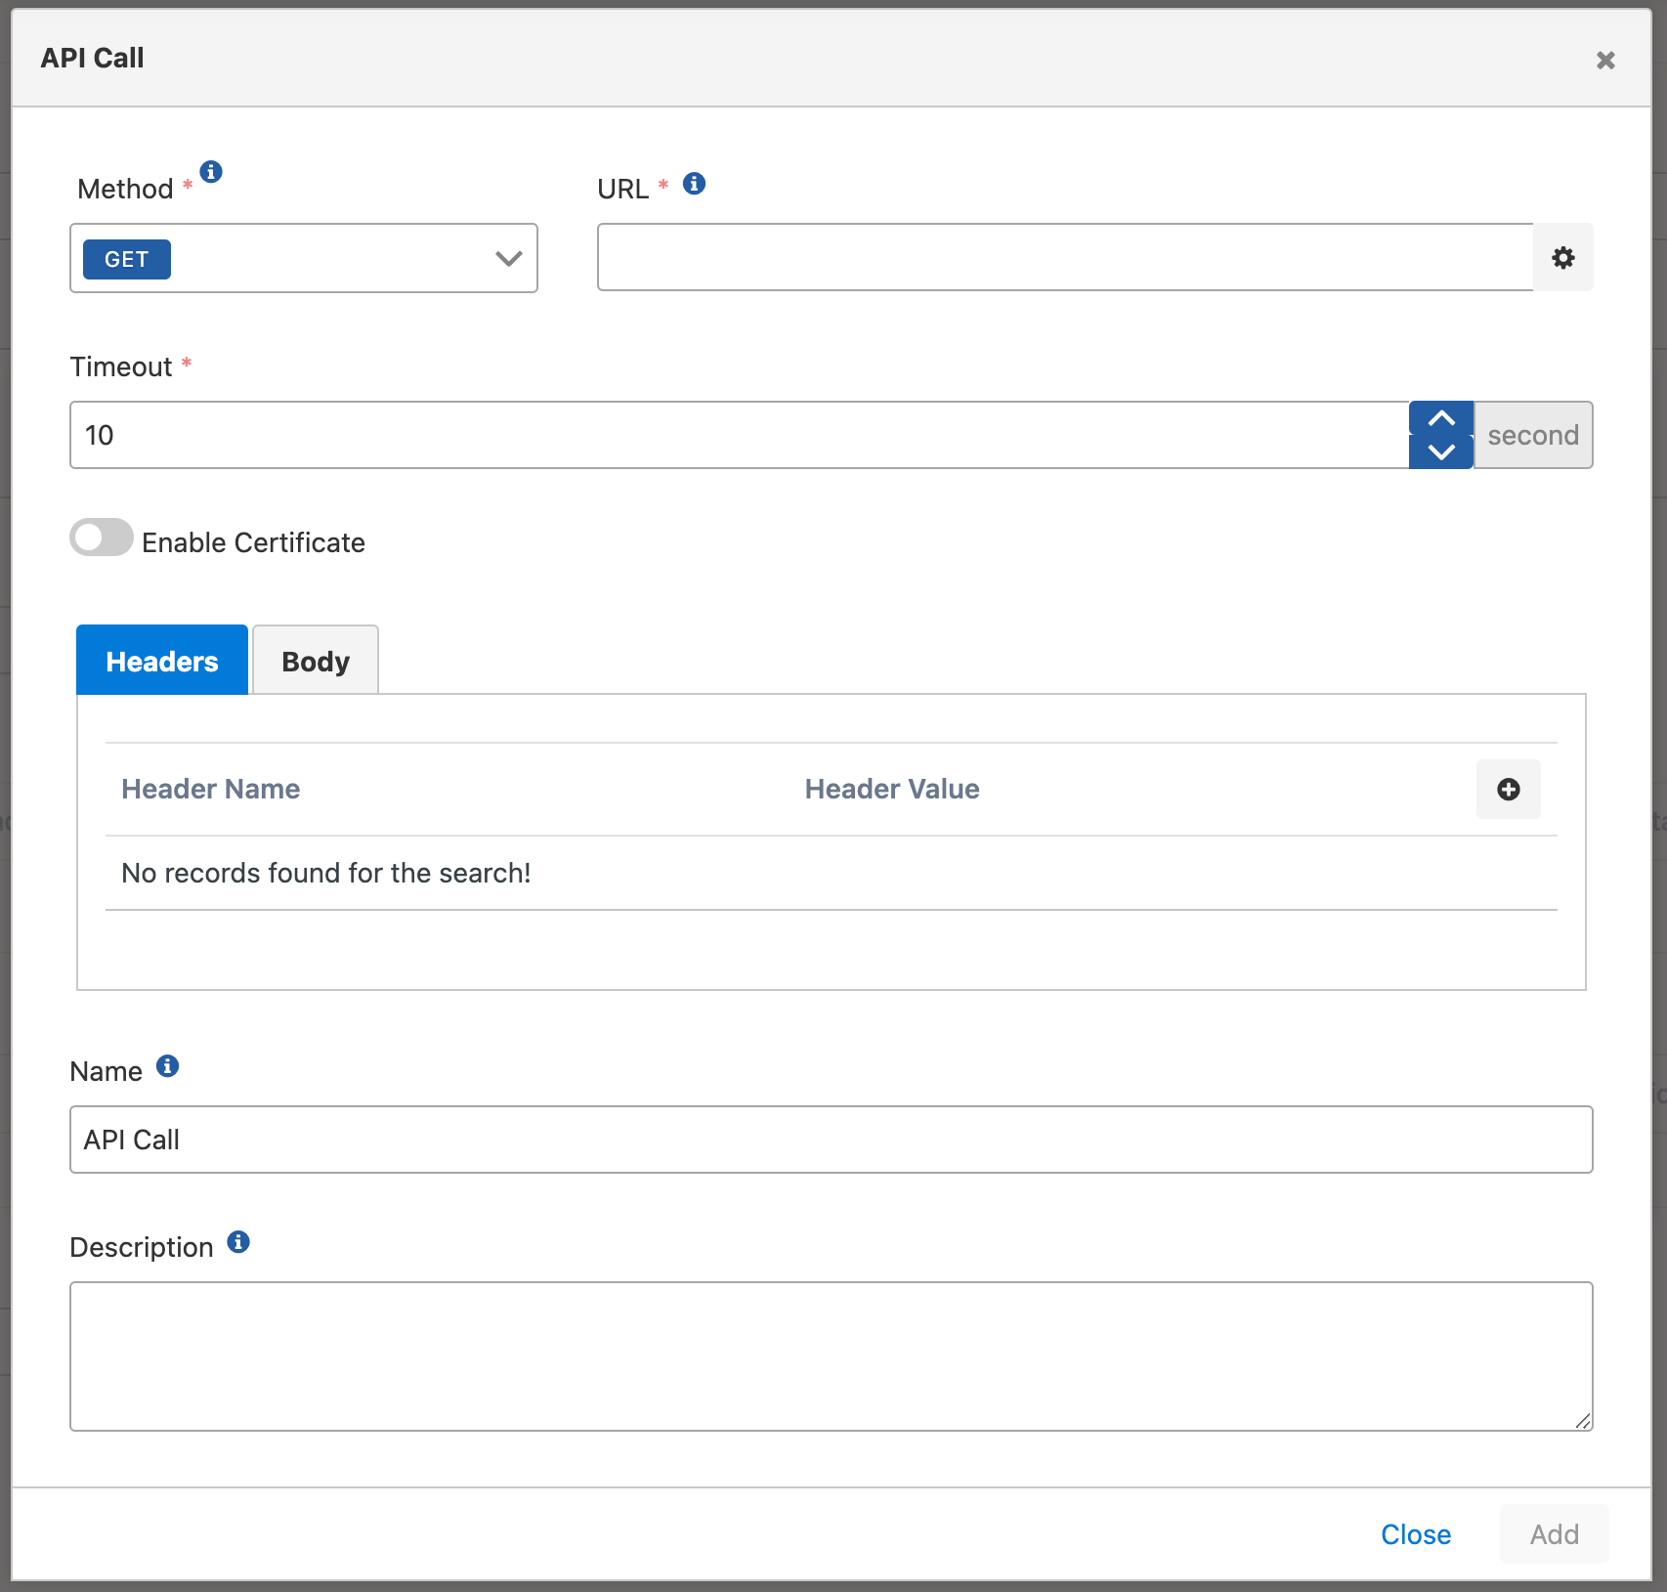Open URL settings gear icon
The width and height of the screenshot is (1667, 1592).
coord(1562,258)
